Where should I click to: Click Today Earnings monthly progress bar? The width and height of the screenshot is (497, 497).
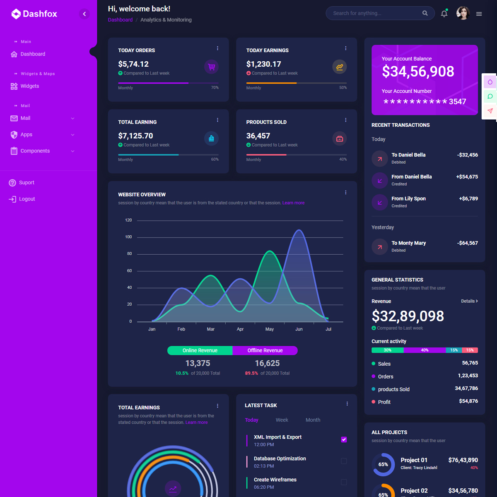[x=297, y=83]
